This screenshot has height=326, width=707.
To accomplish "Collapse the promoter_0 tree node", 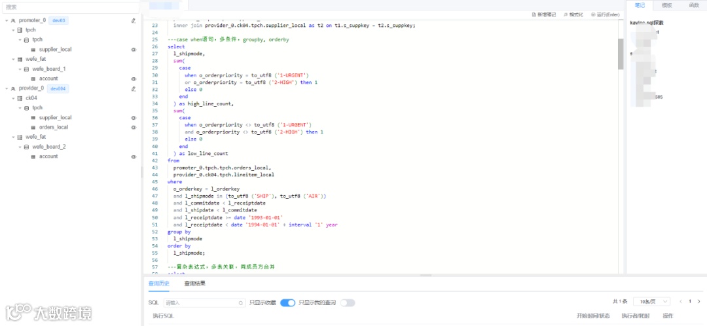I will 7,20.
